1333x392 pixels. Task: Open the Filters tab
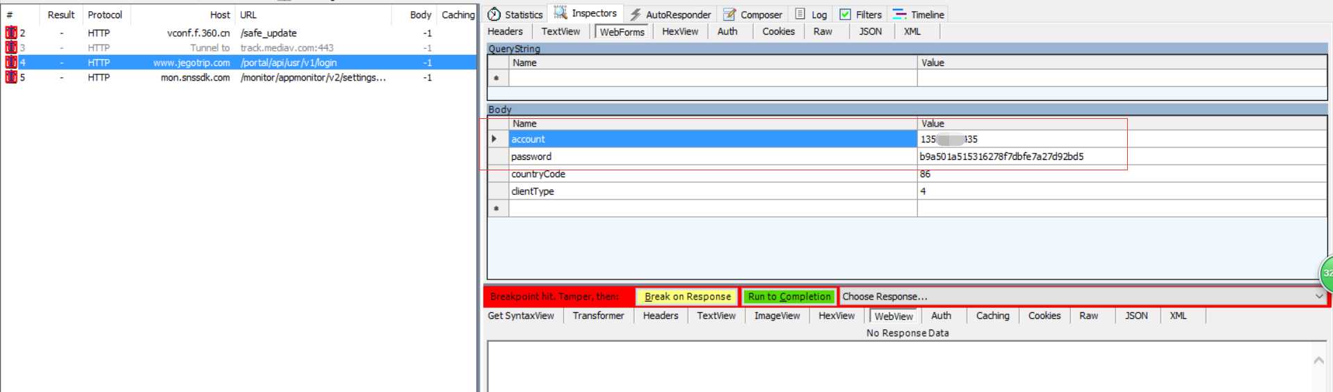pos(861,15)
